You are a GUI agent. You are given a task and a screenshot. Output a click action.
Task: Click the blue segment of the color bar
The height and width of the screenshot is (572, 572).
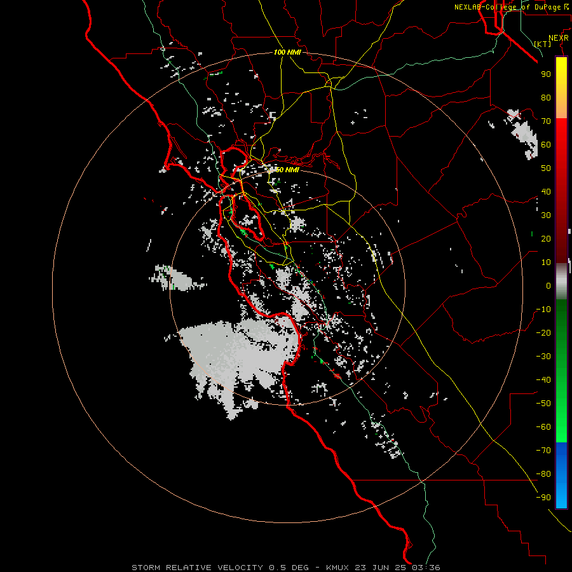tap(561, 475)
